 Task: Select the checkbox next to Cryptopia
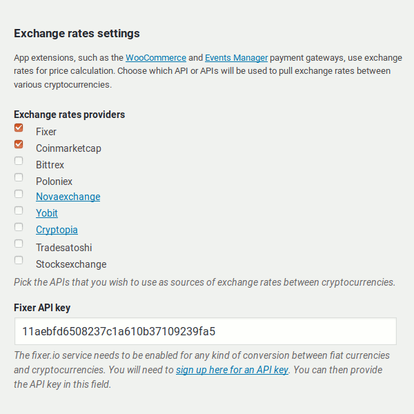coord(19,227)
